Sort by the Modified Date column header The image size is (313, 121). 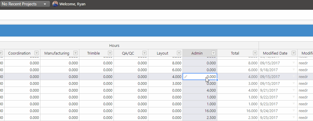point(275,53)
